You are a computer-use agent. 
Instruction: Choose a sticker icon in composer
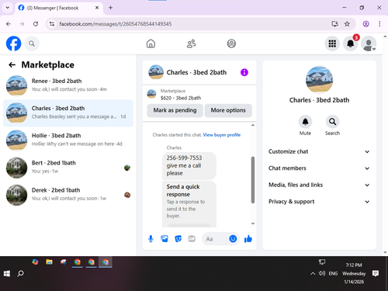click(x=178, y=239)
